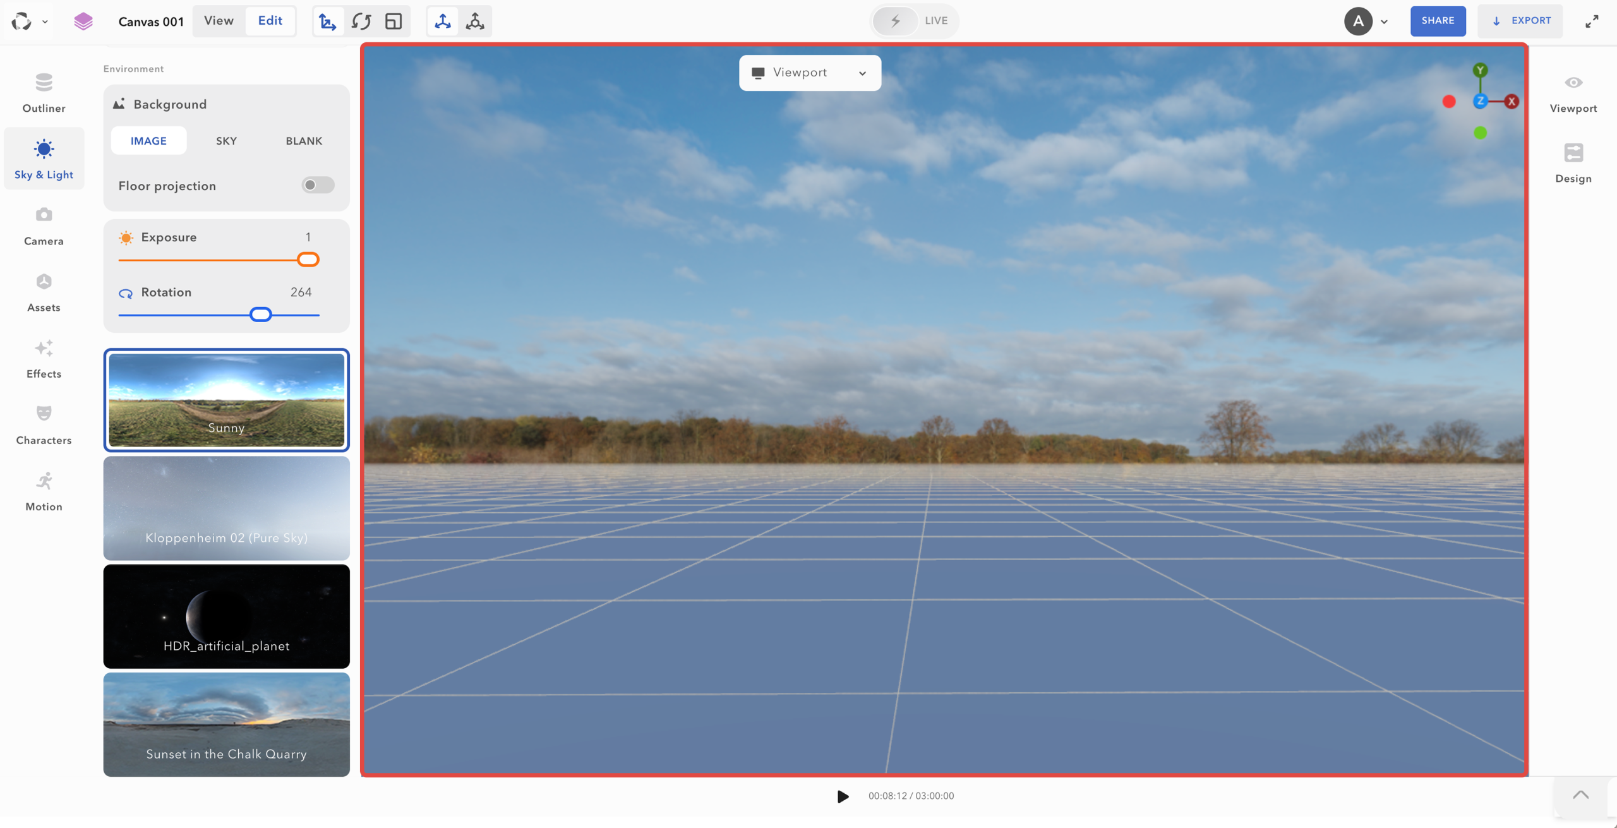Open the Outliner panel
Image resolution: width=1617 pixels, height=828 pixels.
[43, 92]
